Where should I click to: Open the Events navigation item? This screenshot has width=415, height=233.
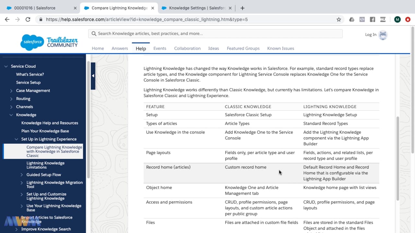(160, 48)
